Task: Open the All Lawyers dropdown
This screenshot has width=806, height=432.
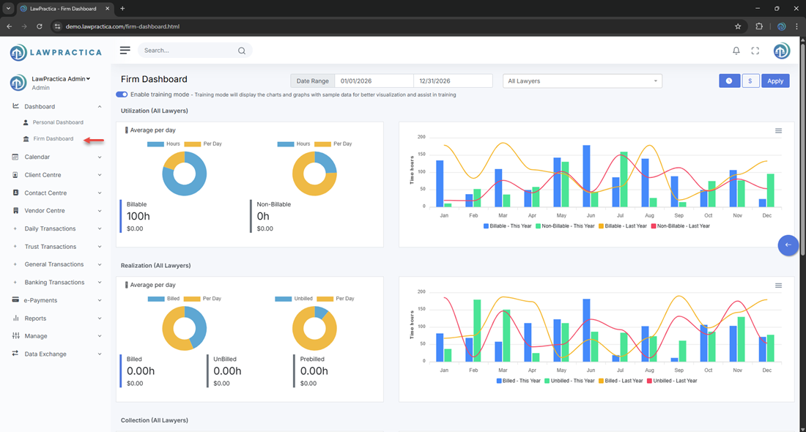Action: coord(582,81)
